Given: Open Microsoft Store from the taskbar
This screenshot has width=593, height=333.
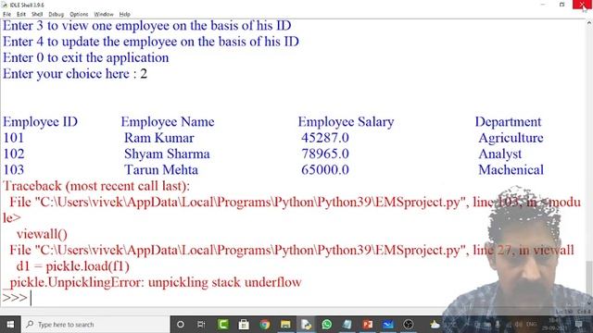Looking at the screenshot, I should [244, 325].
